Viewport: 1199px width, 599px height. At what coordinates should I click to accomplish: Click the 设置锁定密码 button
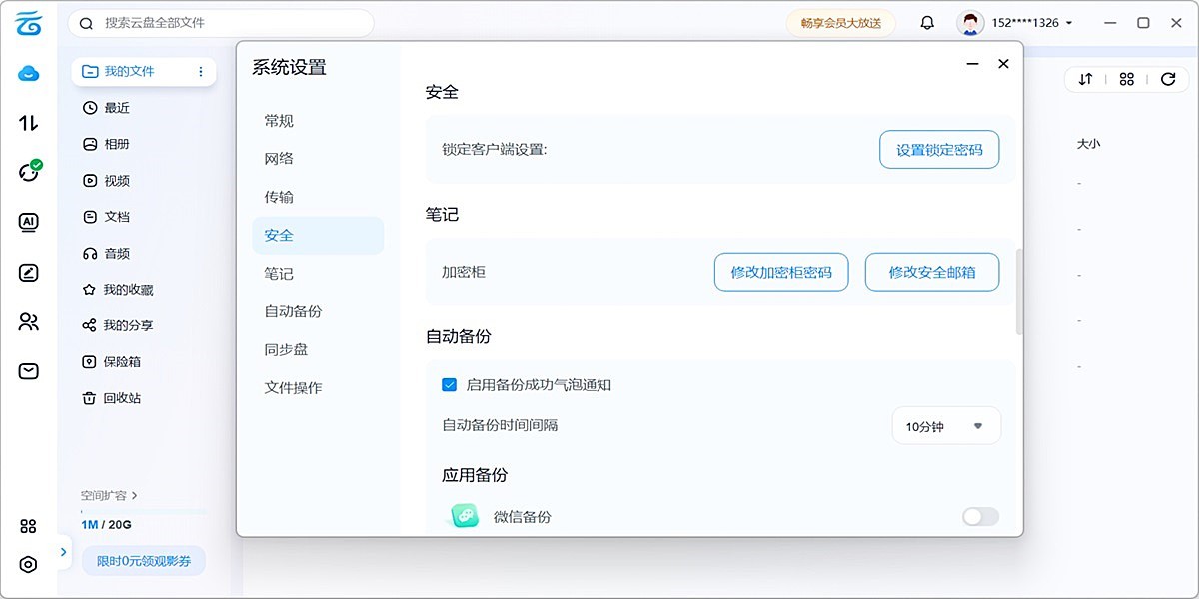click(939, 149)
